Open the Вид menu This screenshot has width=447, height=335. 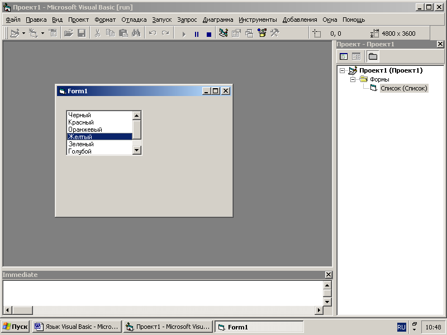click(x=58, y=20)
